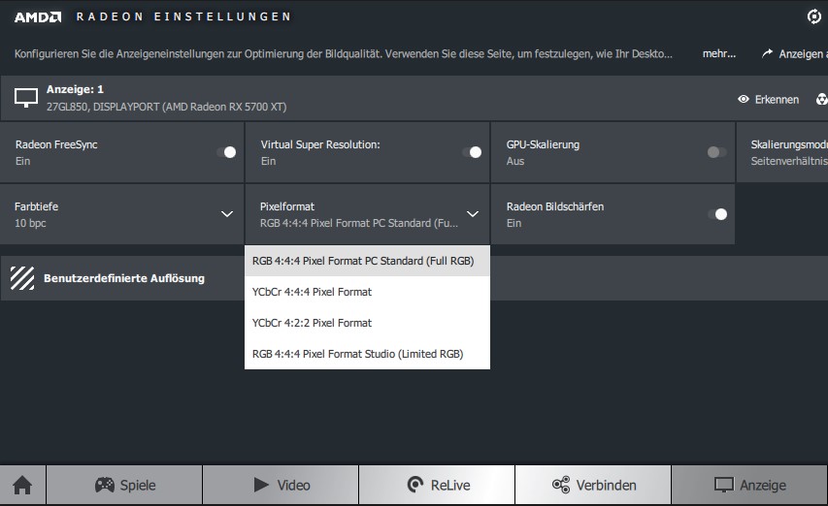The width and height of the screenshot is (828, 506).
Task: Select RGB 4:4:4 PC Standard (Full RGB)
Action: pos(367,261)
